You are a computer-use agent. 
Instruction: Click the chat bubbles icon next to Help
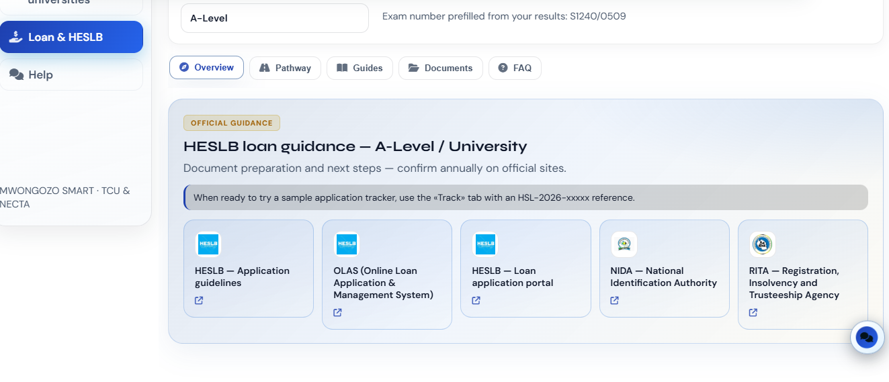point(16,75)
